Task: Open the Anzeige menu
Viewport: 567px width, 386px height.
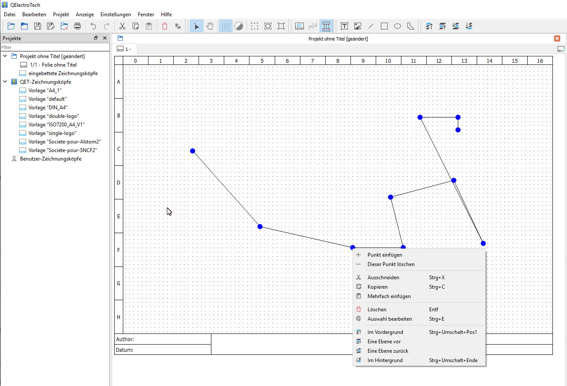Action: (x=85, y=15)
